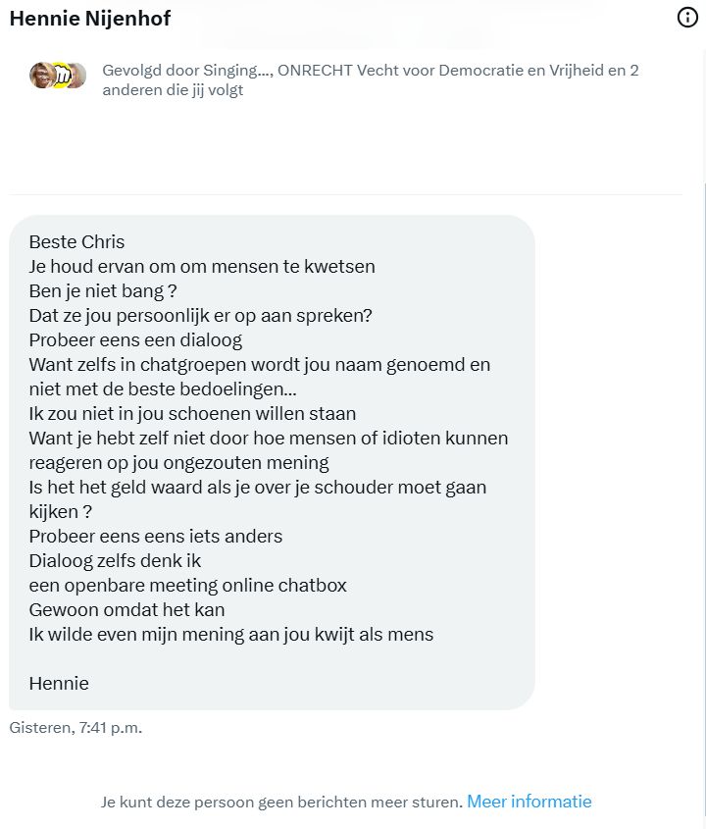The width and height of the screenshot is (706, 829).
Task: Click the first follower avatar photo
Action: click(41, 76)
